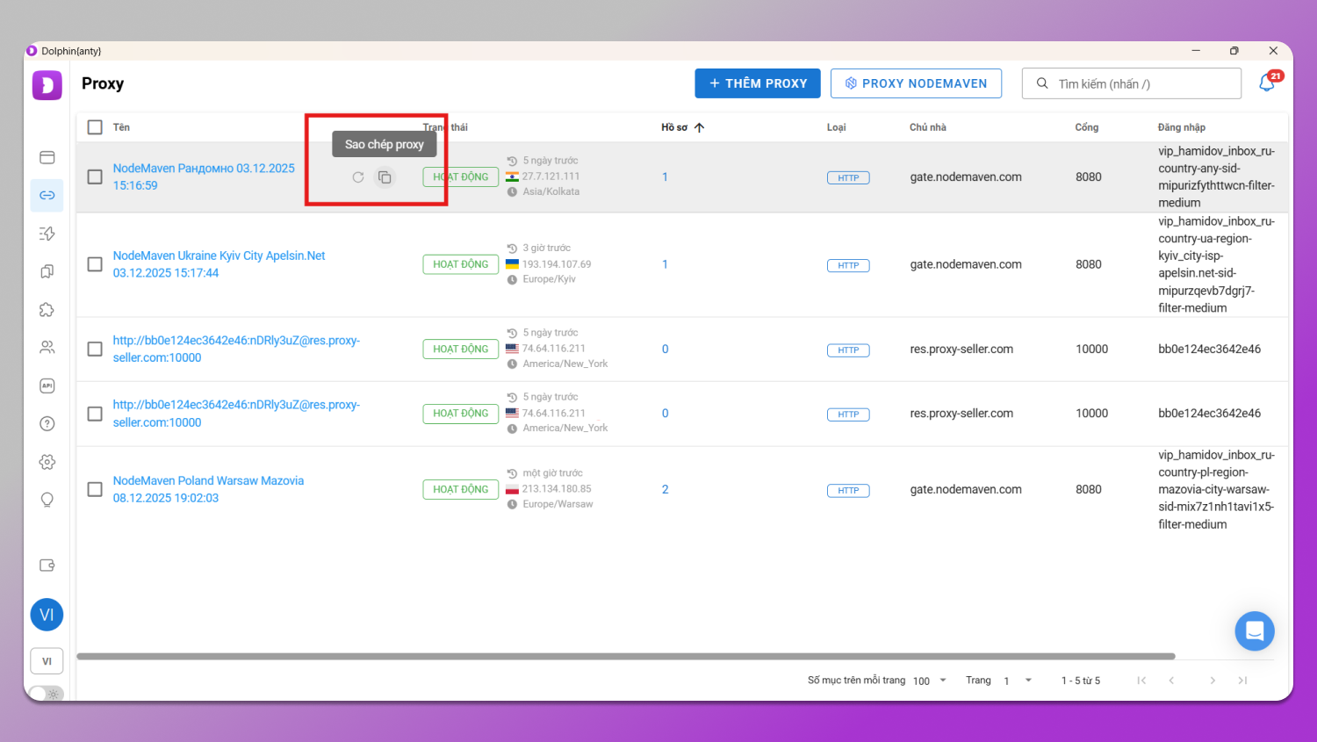
Task: Toggle the light/dark theme switch
Action: coord(47,693)
